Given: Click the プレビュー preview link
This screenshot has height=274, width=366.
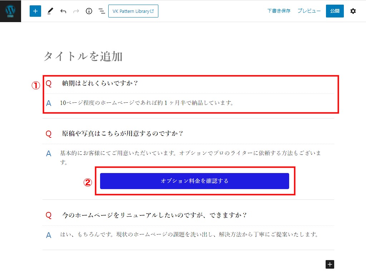Looking at the screenshot, I should point(309,11).
